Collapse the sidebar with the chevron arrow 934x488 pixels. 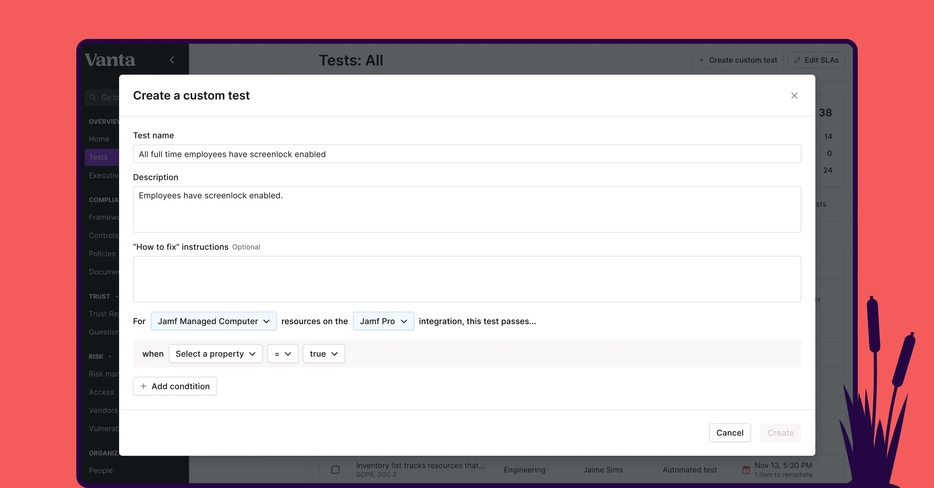[x=172, y=60]
